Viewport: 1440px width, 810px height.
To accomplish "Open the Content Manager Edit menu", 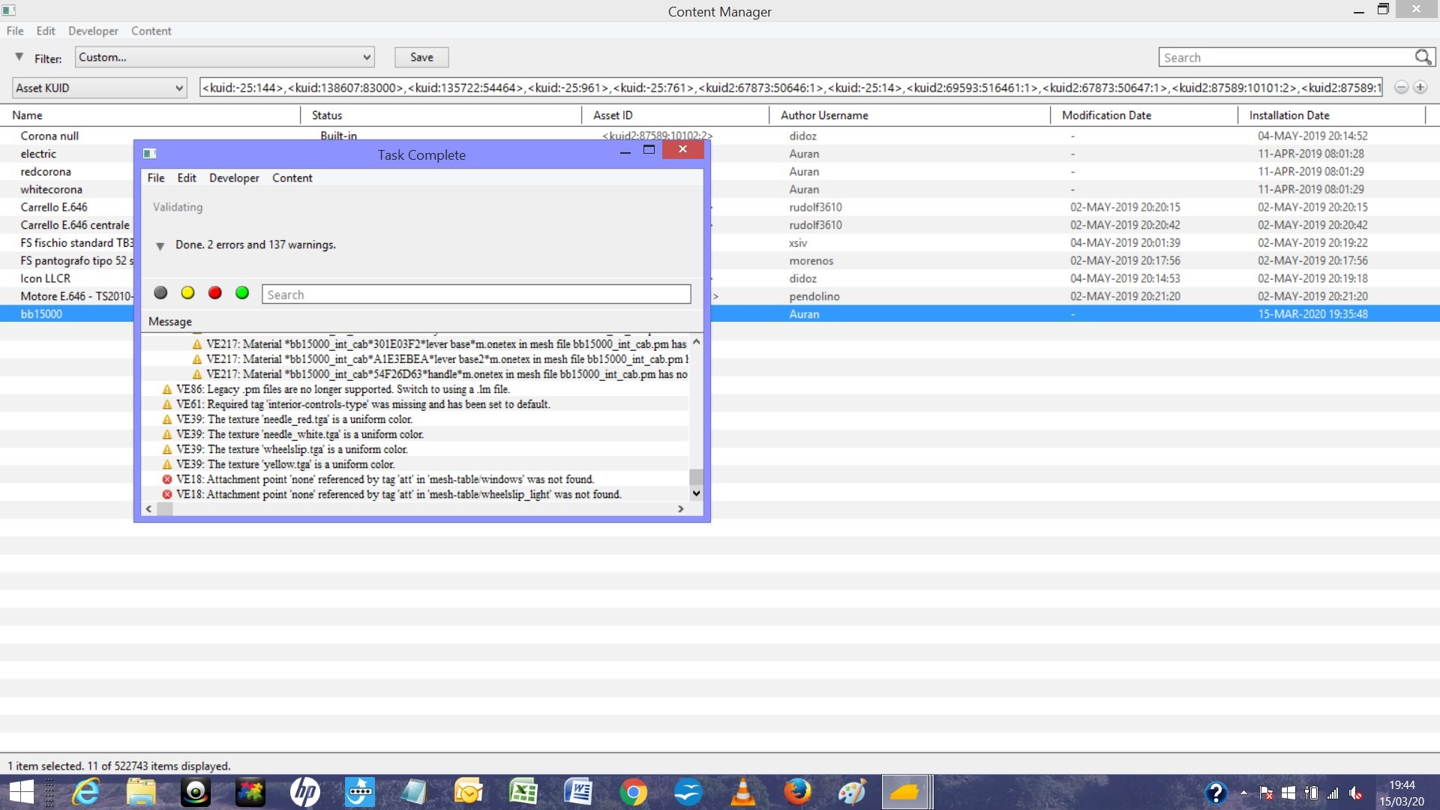I will coord(46,31).
